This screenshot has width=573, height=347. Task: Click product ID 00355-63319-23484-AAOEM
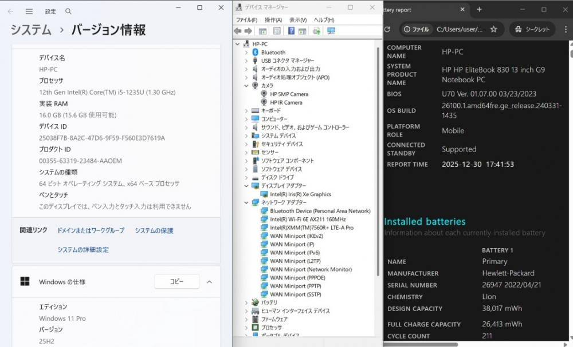pyautogui.click(x=80, y=161)
